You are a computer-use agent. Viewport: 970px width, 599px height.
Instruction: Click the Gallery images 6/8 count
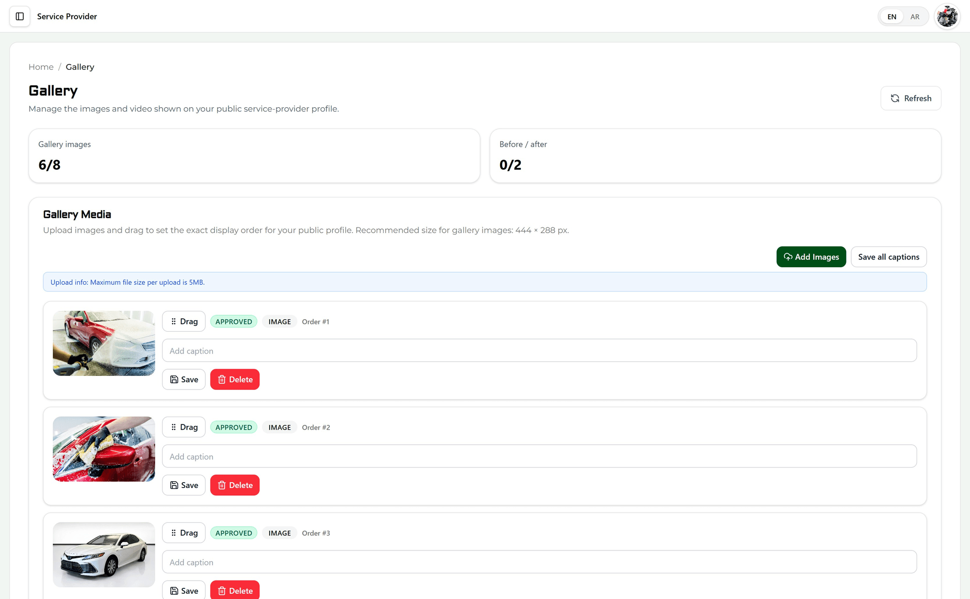[49, 165]
